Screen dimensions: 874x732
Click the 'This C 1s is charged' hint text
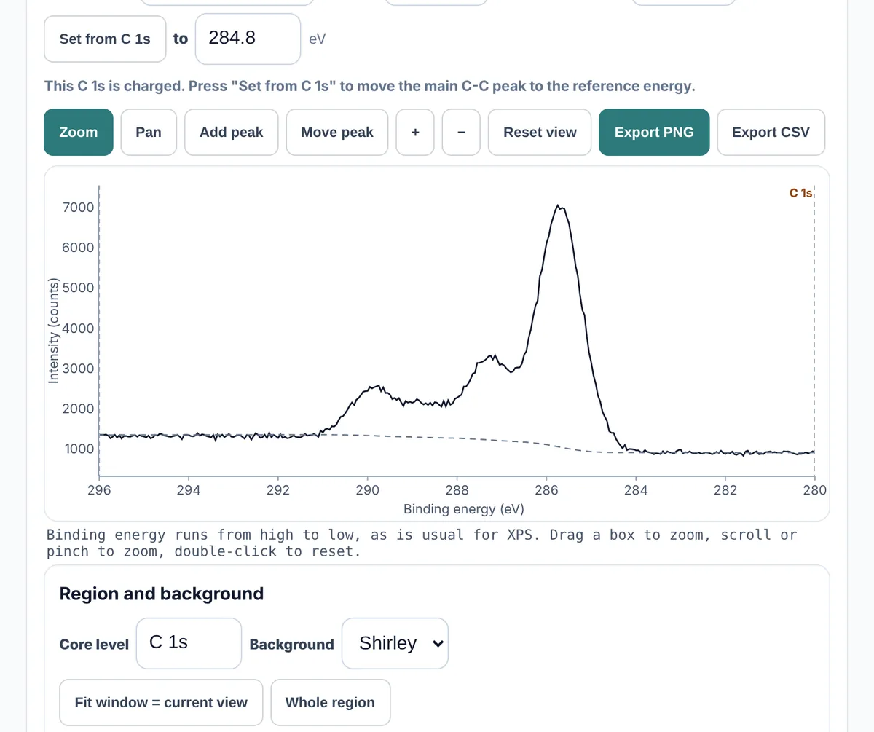[x=370, y=86]
